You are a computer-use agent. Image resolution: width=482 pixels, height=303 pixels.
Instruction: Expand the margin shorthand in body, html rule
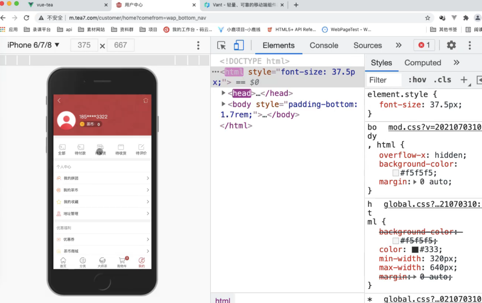(x=415, y=182)
